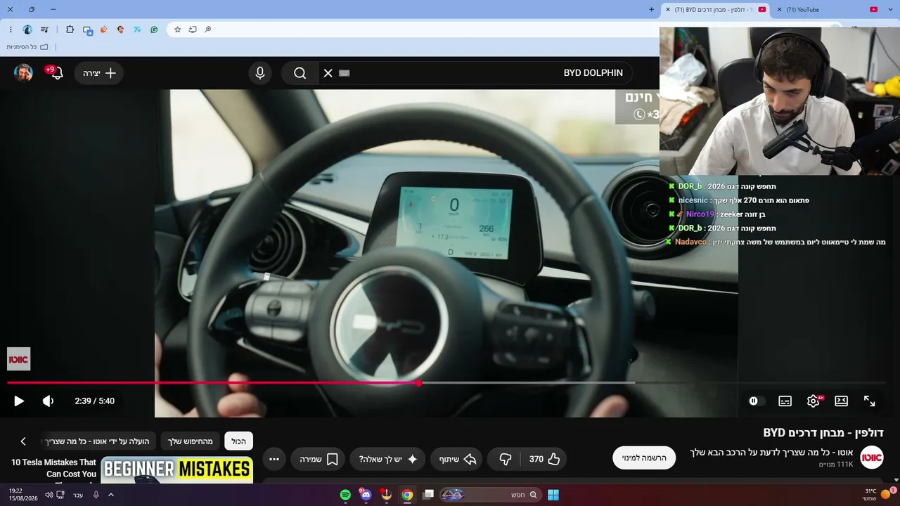900x506 pixels.
Task: Subscribe with the הרשמה למינוי button
Action: pos(644,458)
